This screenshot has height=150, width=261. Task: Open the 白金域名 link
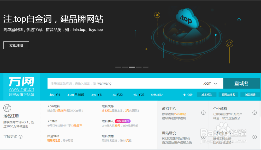pyautogui.click(x=53, y=136)
